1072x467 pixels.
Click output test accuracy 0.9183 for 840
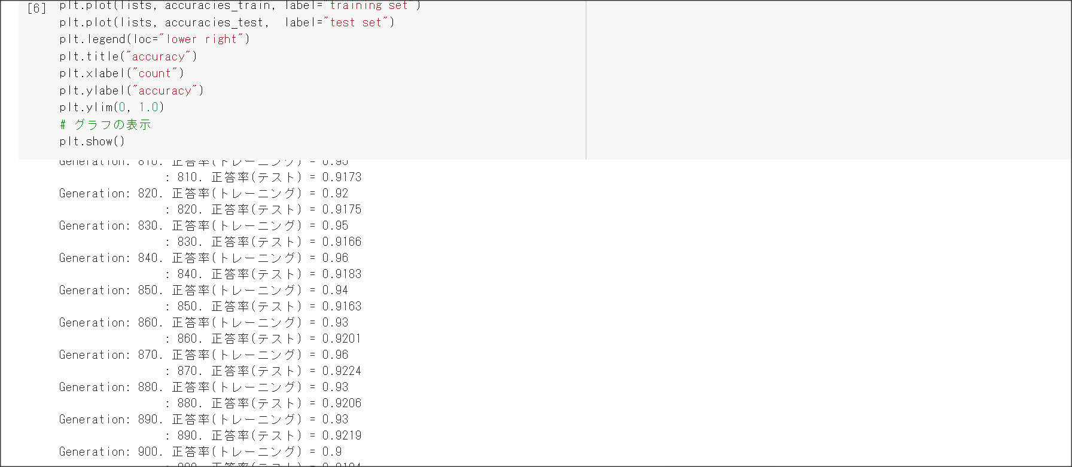tap(263, 274)
